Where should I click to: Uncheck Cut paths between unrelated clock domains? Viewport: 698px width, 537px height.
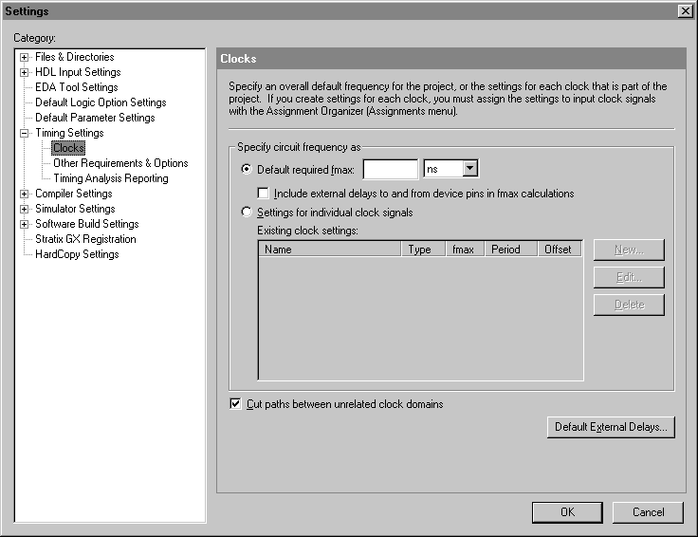pos(236,404)
